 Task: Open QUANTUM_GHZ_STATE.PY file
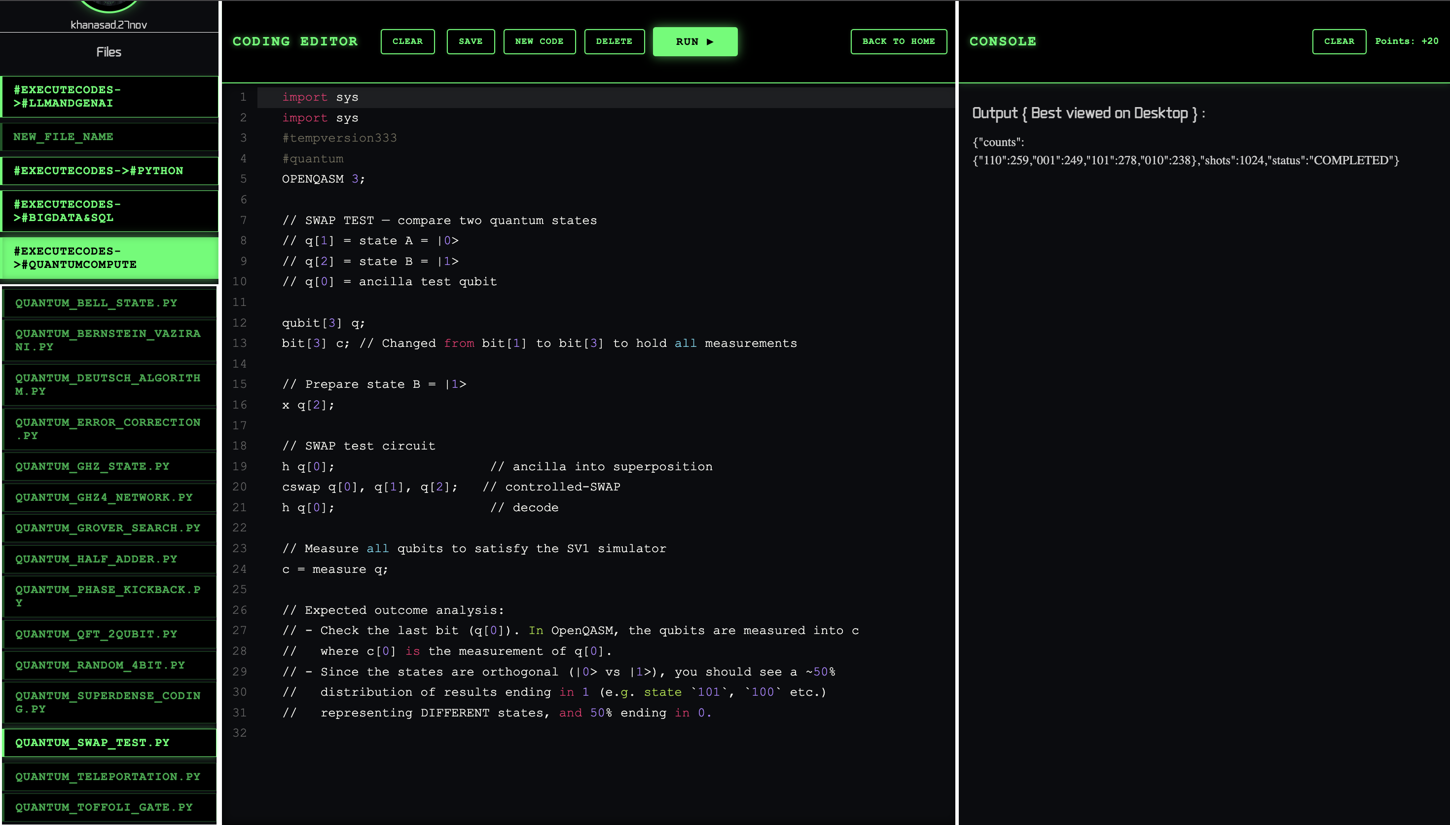point(109,466)
